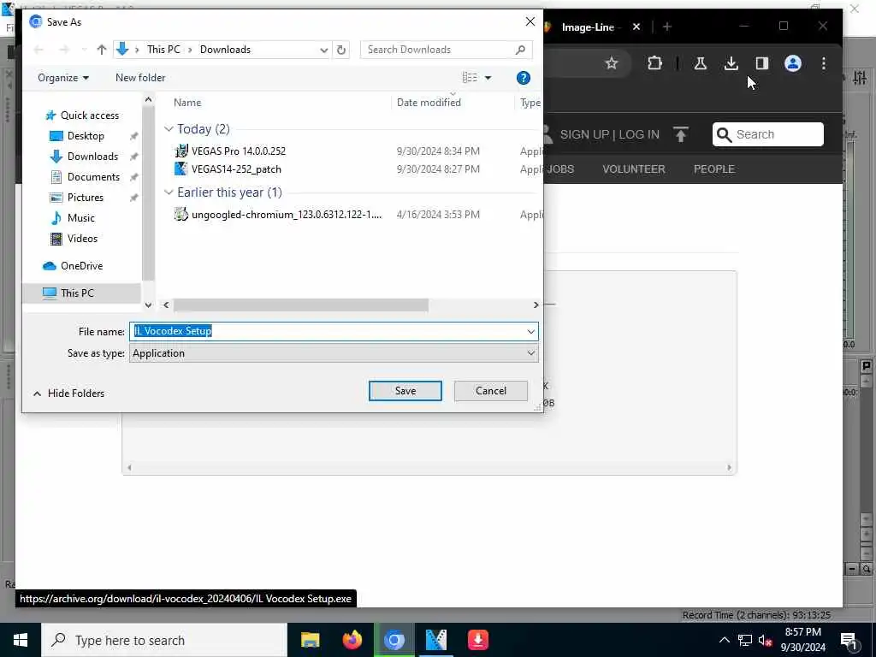Viewport: 876px width, 657px height.
Task: Collapse the Today (2) group
Action: click(x=169, y=129)
